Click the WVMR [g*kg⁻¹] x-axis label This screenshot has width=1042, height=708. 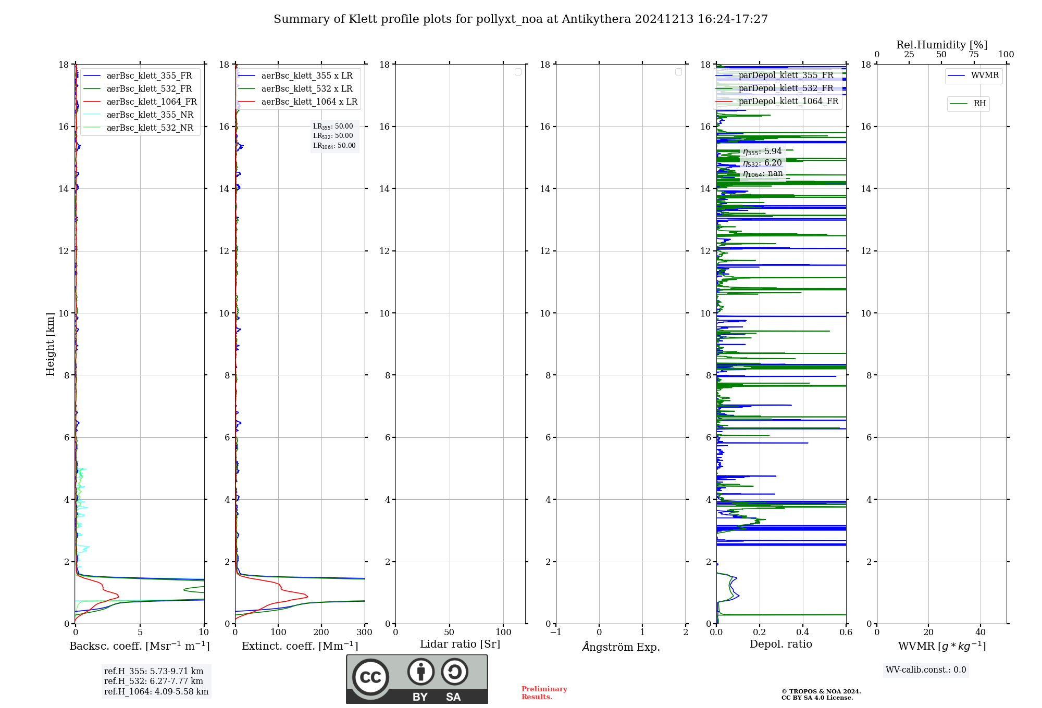(942, 646)
